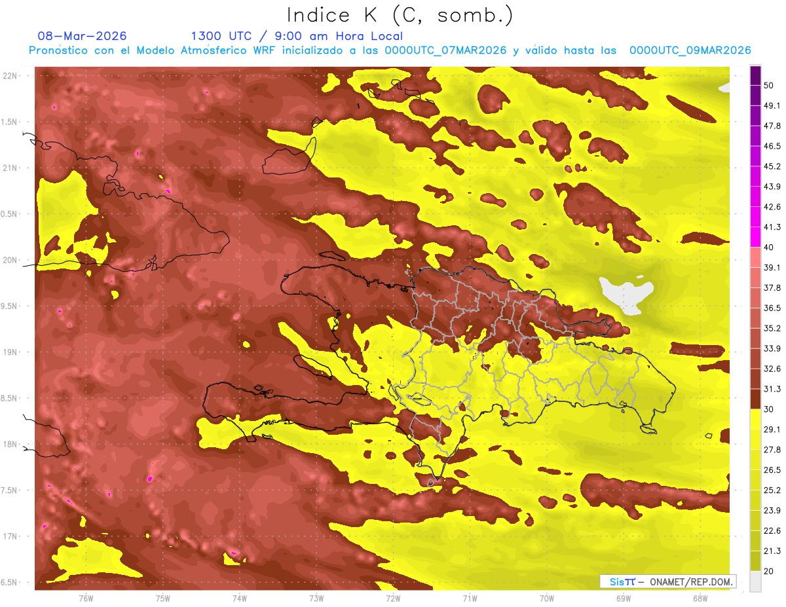The width and height of the screenshot is (786, 607).
Task: Click the "76W" longitude axis label
Action: 86,598
